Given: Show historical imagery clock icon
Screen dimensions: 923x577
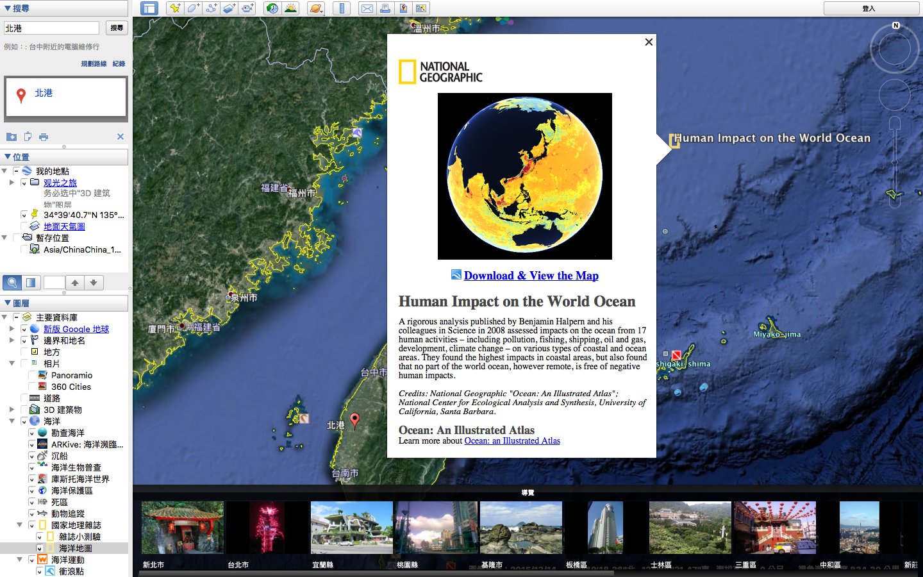Looking at the screenshot, I should click(272, 8).
